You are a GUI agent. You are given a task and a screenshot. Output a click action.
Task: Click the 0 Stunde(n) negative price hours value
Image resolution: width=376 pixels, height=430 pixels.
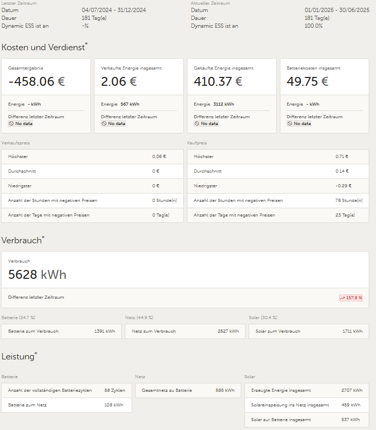point(164,200)
